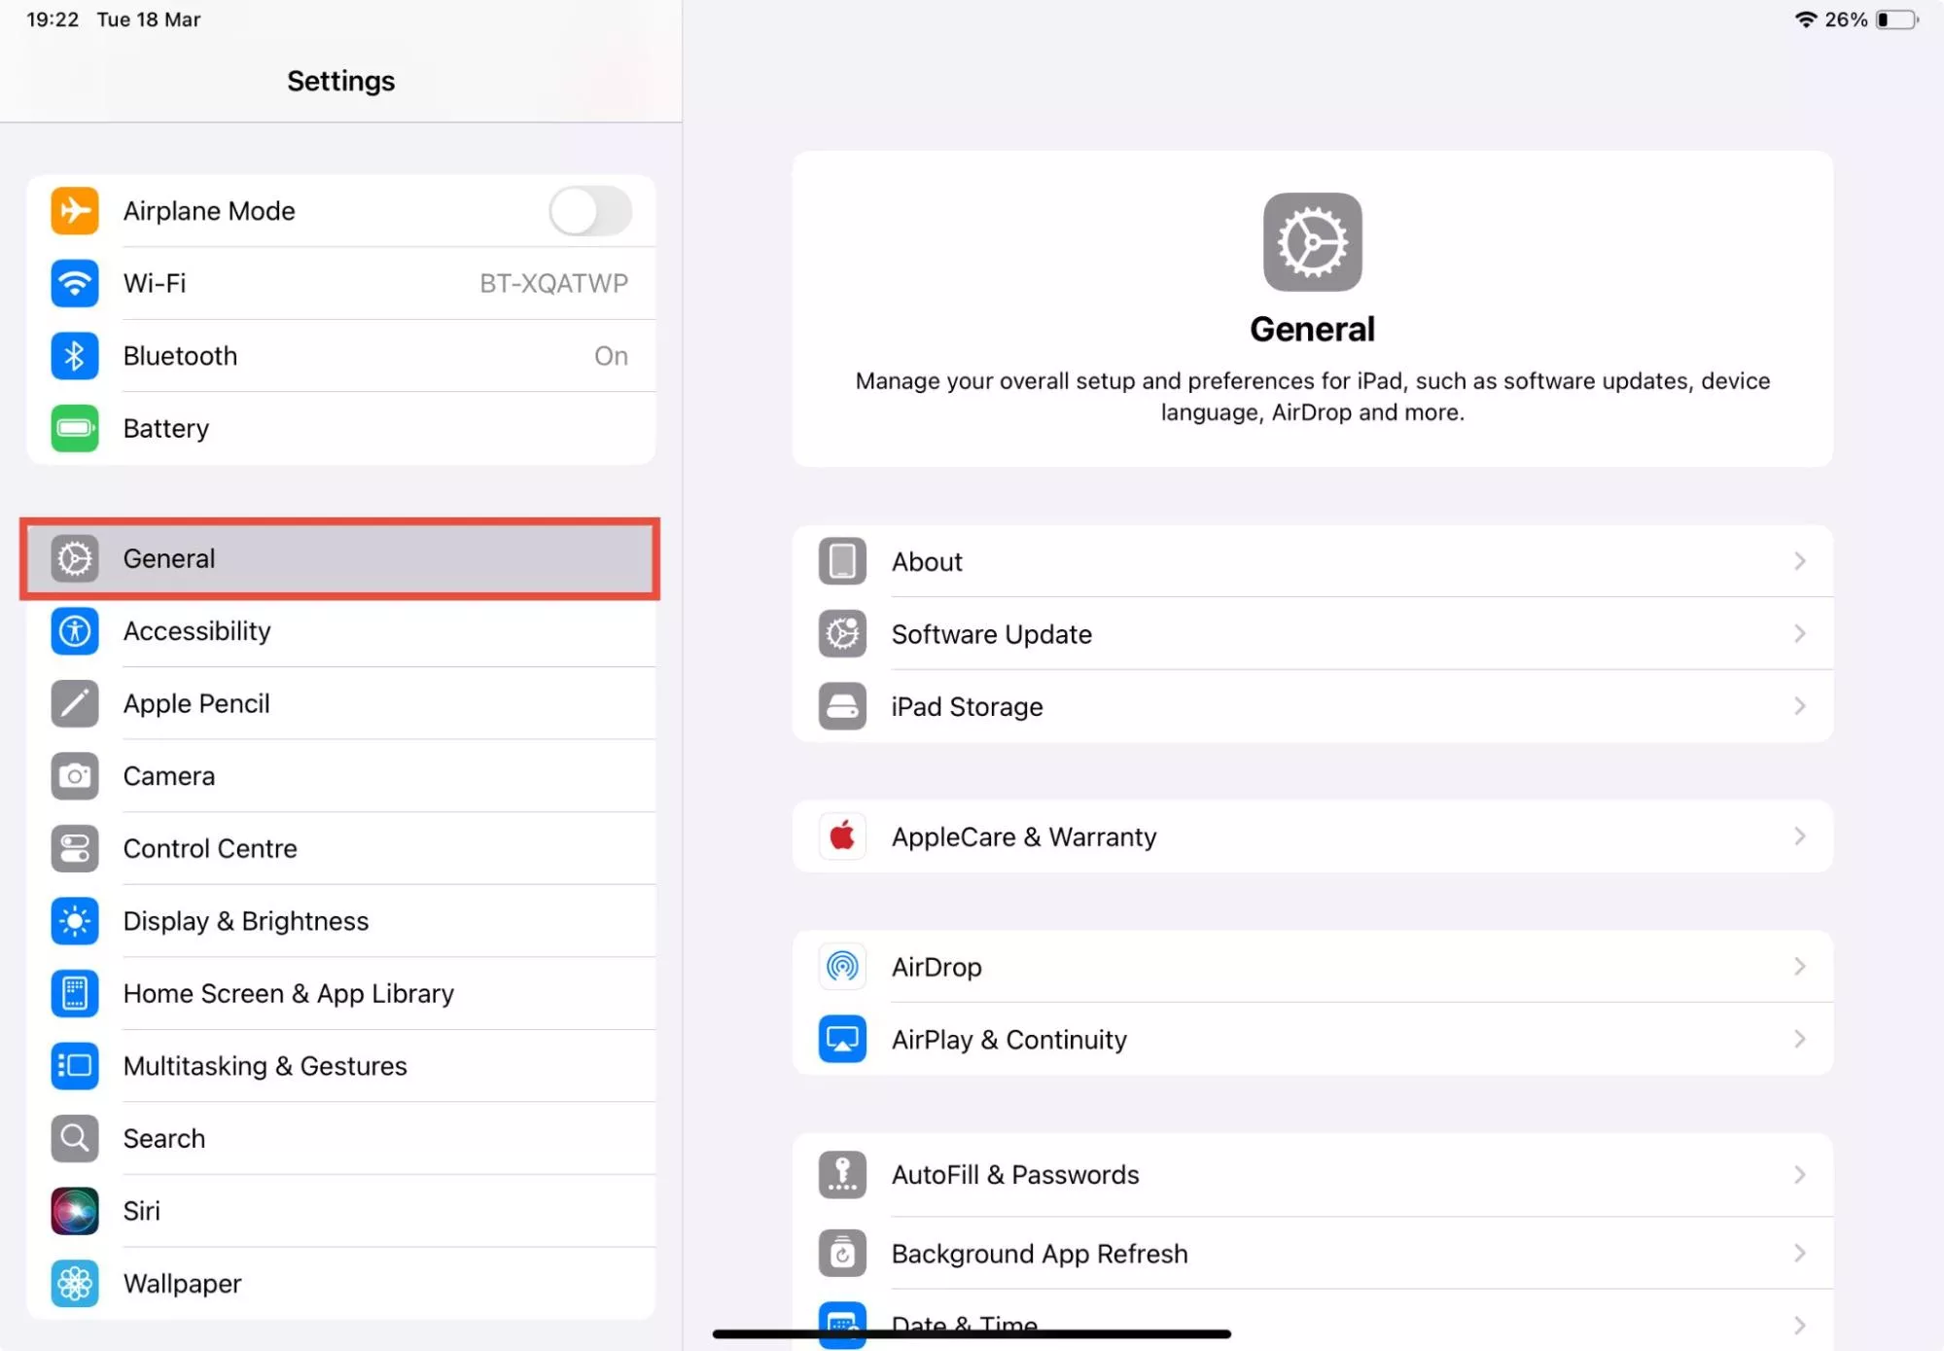1944x1351 pixels.
Task: Open AutoFill & Passwords row
Action: click(x=1015, y=1175)
